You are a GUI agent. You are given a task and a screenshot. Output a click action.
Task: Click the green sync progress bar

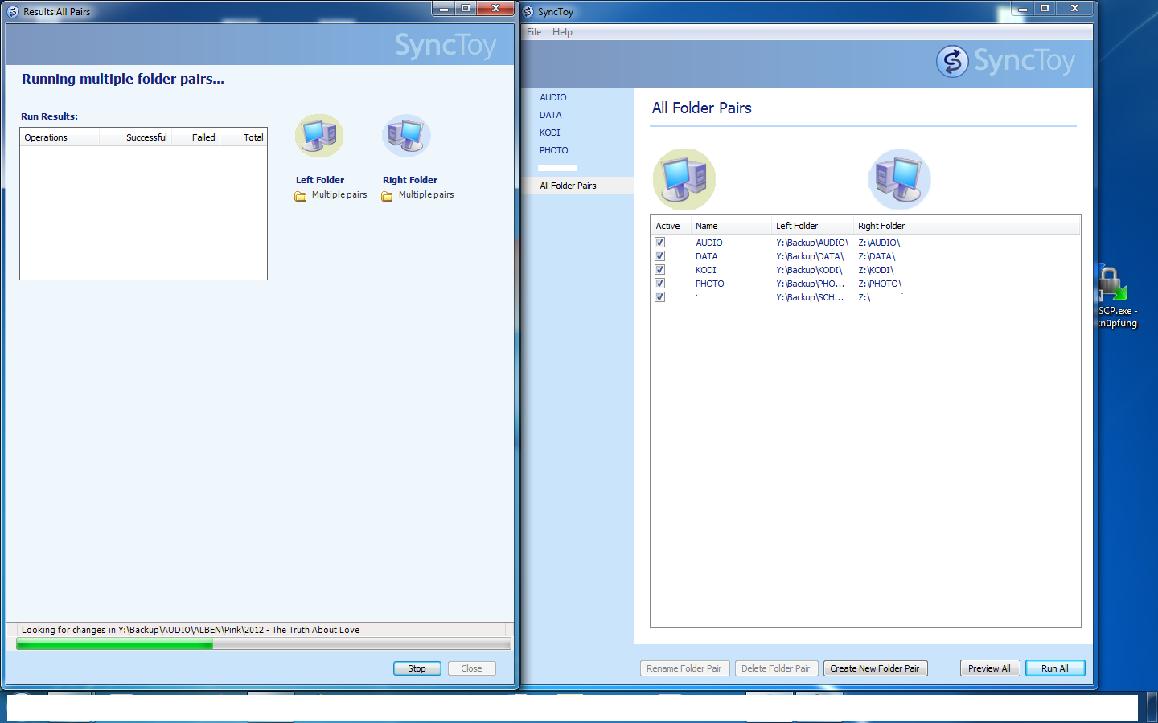[x=264, y=644]
